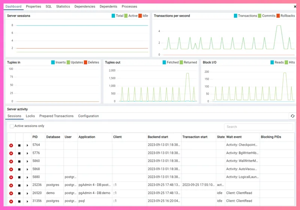Switch to the Dashboard tab
The image size is (300, 210).
click(13, 6)
